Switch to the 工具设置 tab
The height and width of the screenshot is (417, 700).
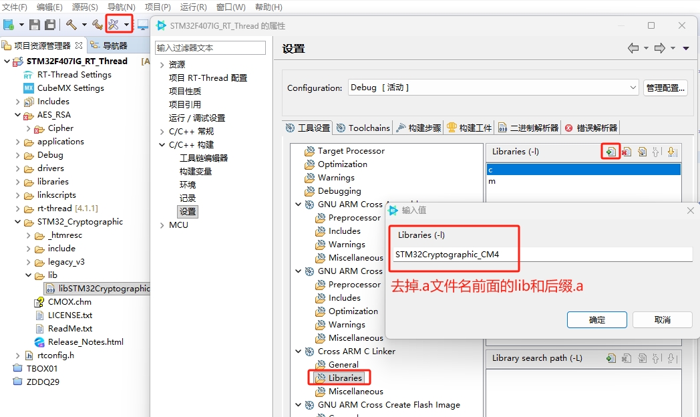click(x=308, y=128)
